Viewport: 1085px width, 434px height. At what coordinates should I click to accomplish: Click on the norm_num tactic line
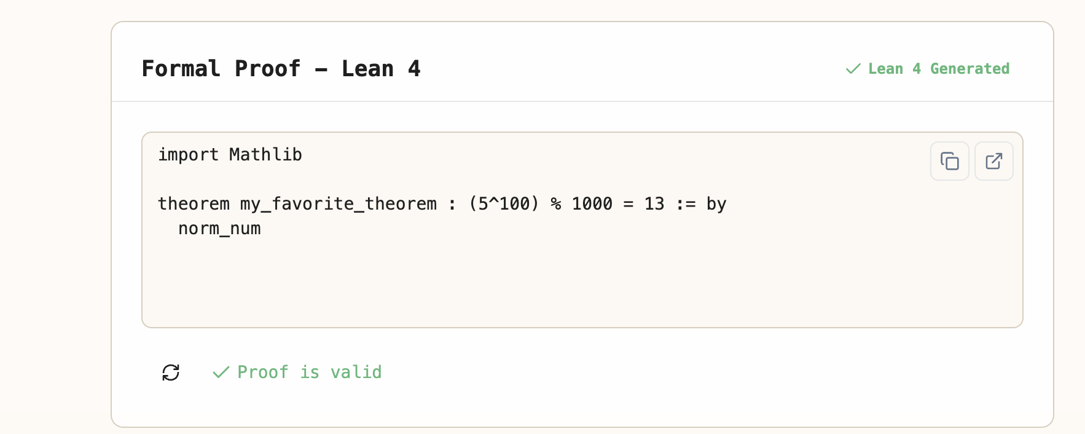point(219,229)
